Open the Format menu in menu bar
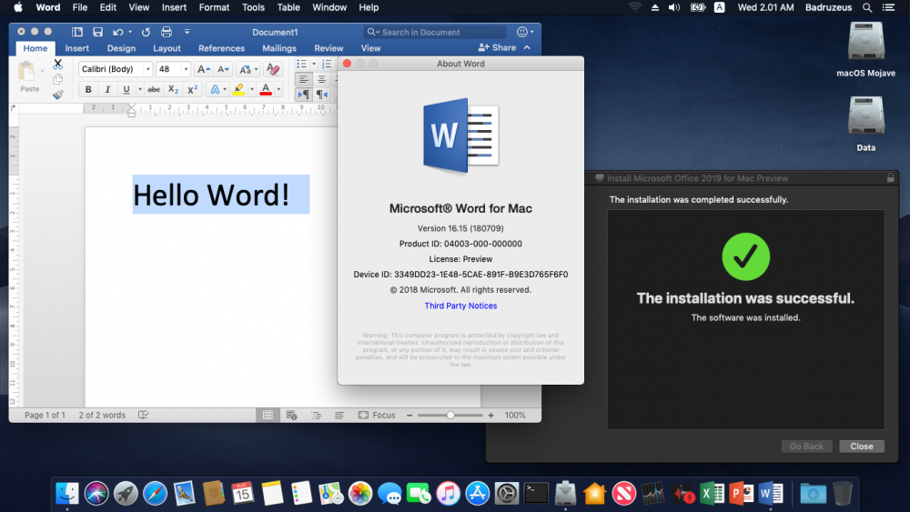Viewport: 910px width, 512px height. coord(214,7)
